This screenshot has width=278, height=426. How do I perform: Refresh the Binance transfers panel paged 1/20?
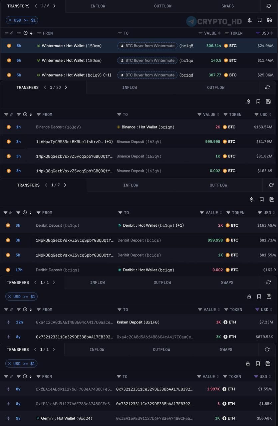267,87
